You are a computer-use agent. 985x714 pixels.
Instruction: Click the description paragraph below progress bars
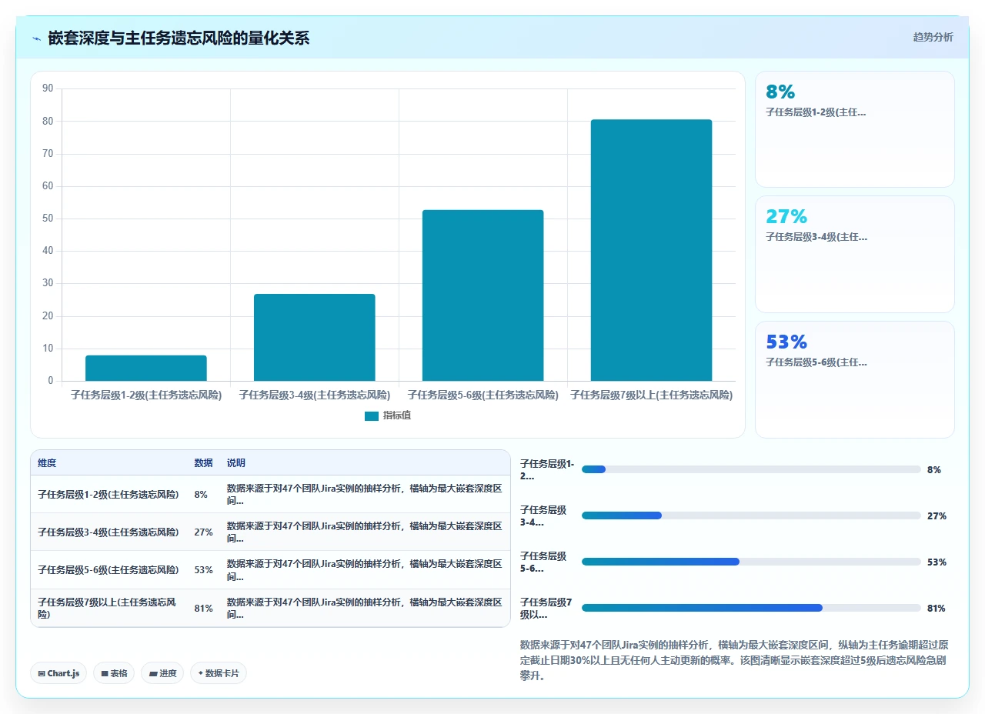click(733, 660)
